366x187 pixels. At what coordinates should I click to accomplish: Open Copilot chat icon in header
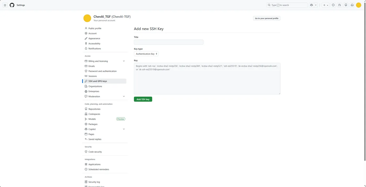point(311,5)
